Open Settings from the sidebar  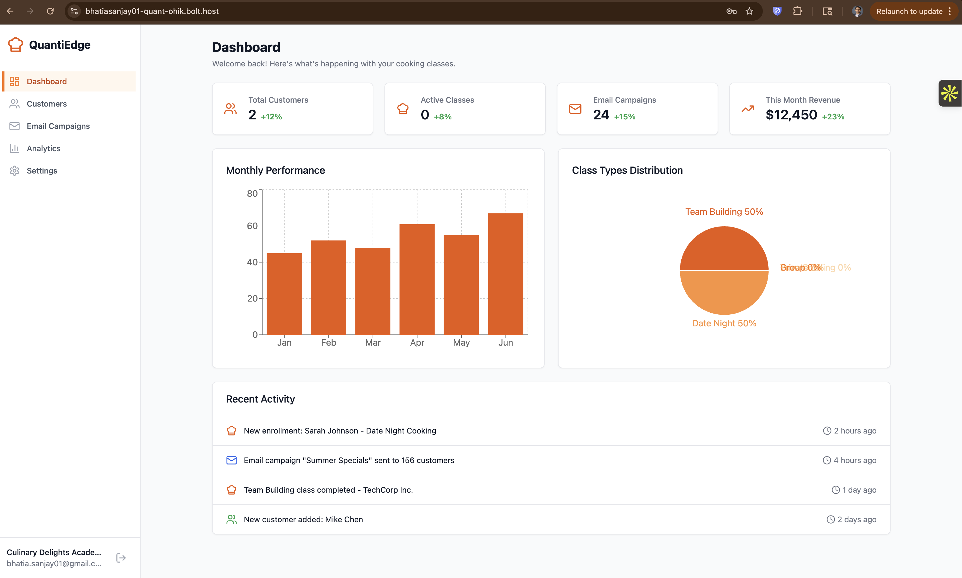pyautogui.click(x=42, y=171)
